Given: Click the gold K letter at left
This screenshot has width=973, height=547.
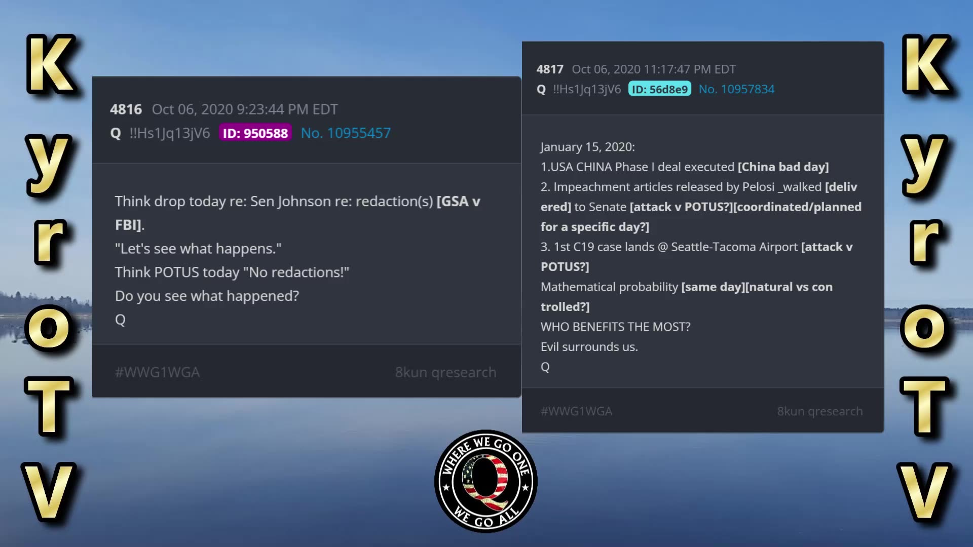Looking at the screenshot, I should tap(51, 64).
